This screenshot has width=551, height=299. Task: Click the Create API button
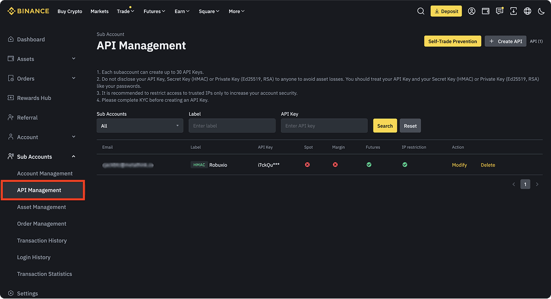point(506,41)
